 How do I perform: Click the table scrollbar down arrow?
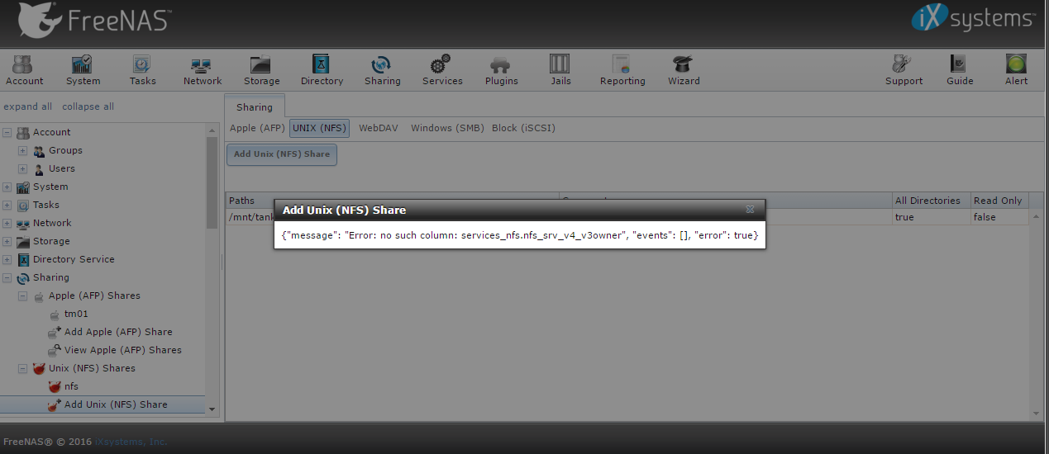1037,412
